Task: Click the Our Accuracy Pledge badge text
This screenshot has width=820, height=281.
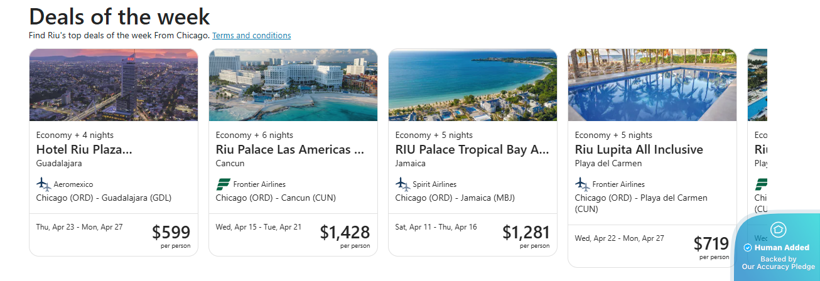Action: (778, 267)
